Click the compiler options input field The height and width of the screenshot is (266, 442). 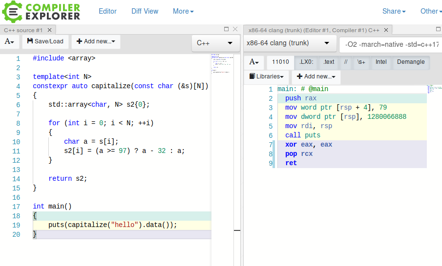coord(391,44)
